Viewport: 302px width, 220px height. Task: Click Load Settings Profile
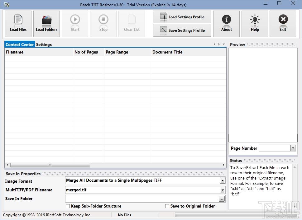pos(182,17)
